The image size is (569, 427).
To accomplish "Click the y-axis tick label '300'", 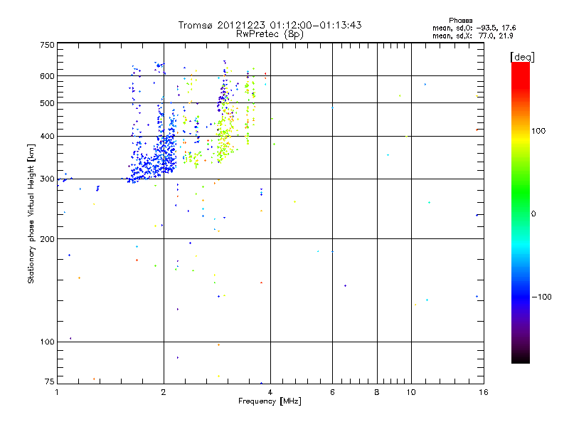I will tap(47, 179).
